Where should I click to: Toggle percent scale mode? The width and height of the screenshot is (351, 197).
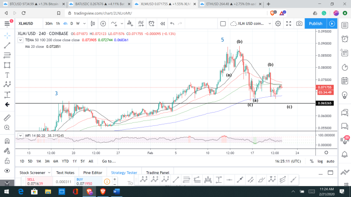pos(311,161)
